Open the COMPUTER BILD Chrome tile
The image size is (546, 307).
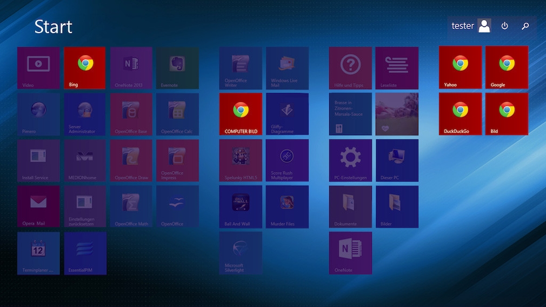(x=241, y=114)
